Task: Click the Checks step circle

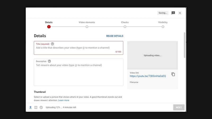Action: pos(125,27)
